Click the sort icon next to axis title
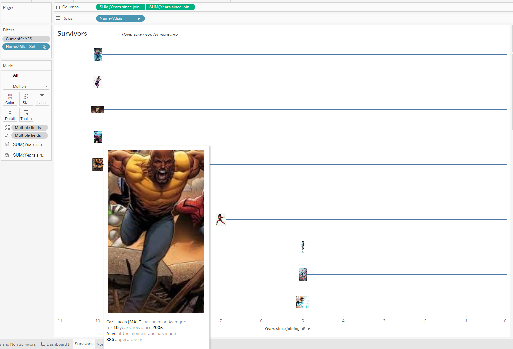 310,329
